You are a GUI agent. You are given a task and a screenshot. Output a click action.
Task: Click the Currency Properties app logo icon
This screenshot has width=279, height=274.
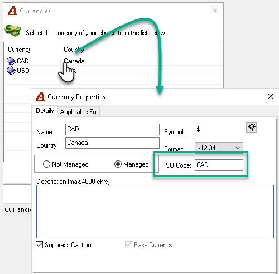tap(40, 96)
